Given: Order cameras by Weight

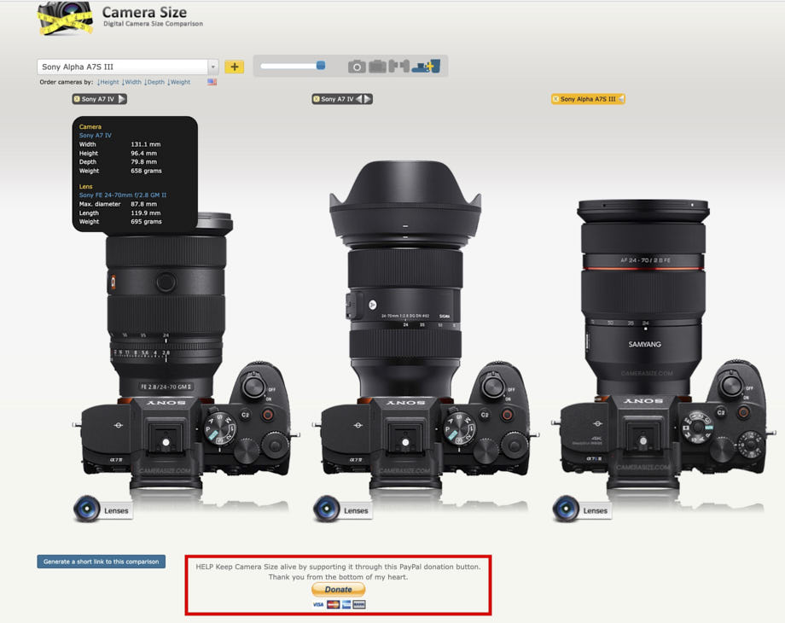Looking at the screenshot, I should point(178,82).
